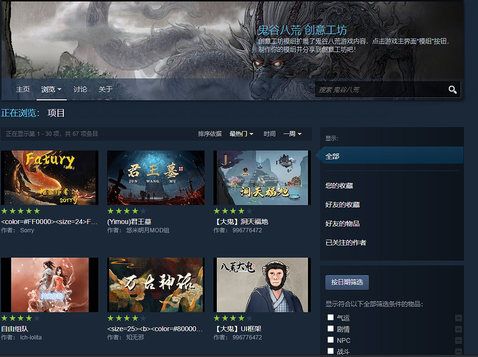Switch to the 讨论 tab
Screen dimensions: 478x357
pos(80,90)
